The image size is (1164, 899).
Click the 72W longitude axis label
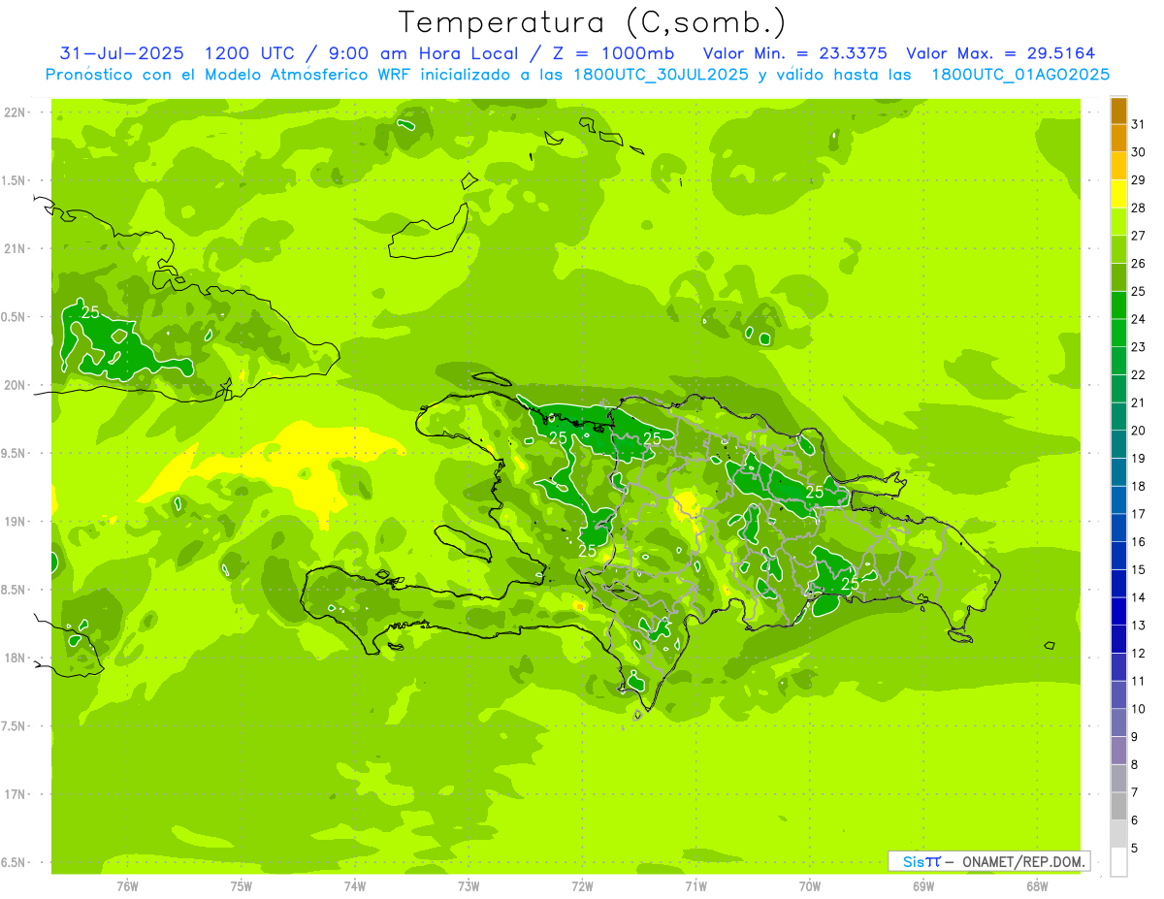[x=582, y=885]
